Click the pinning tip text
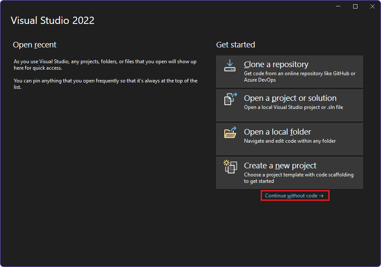This screenshot has height=267, width=381. 105,84
